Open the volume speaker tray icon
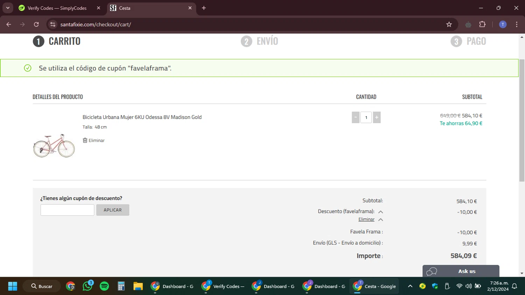525x295 pixels. pos(469,286)
